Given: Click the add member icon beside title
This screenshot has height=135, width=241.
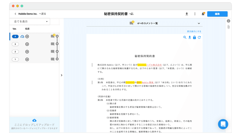Looking at the screenshot, I should pyautogui.click(x=131, y=14).
